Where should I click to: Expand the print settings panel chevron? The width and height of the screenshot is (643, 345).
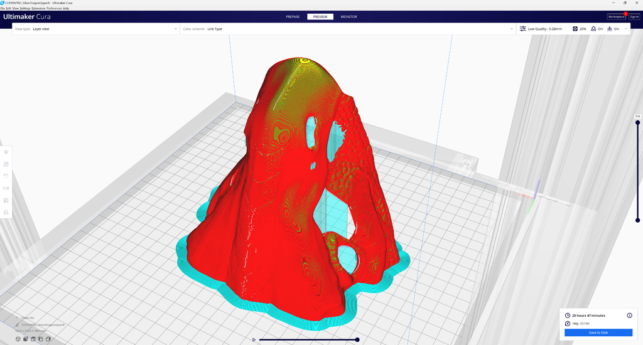[x=626, y=29]
